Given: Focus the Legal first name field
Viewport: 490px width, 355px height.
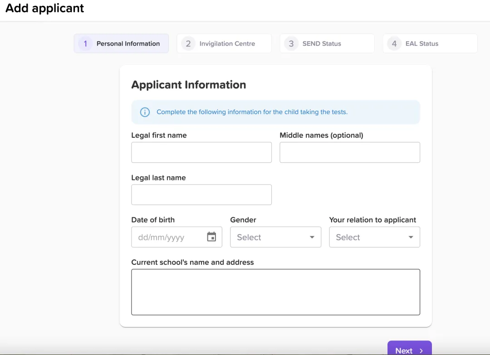Looking at the screenshot, I should click(x=201, y=152).
